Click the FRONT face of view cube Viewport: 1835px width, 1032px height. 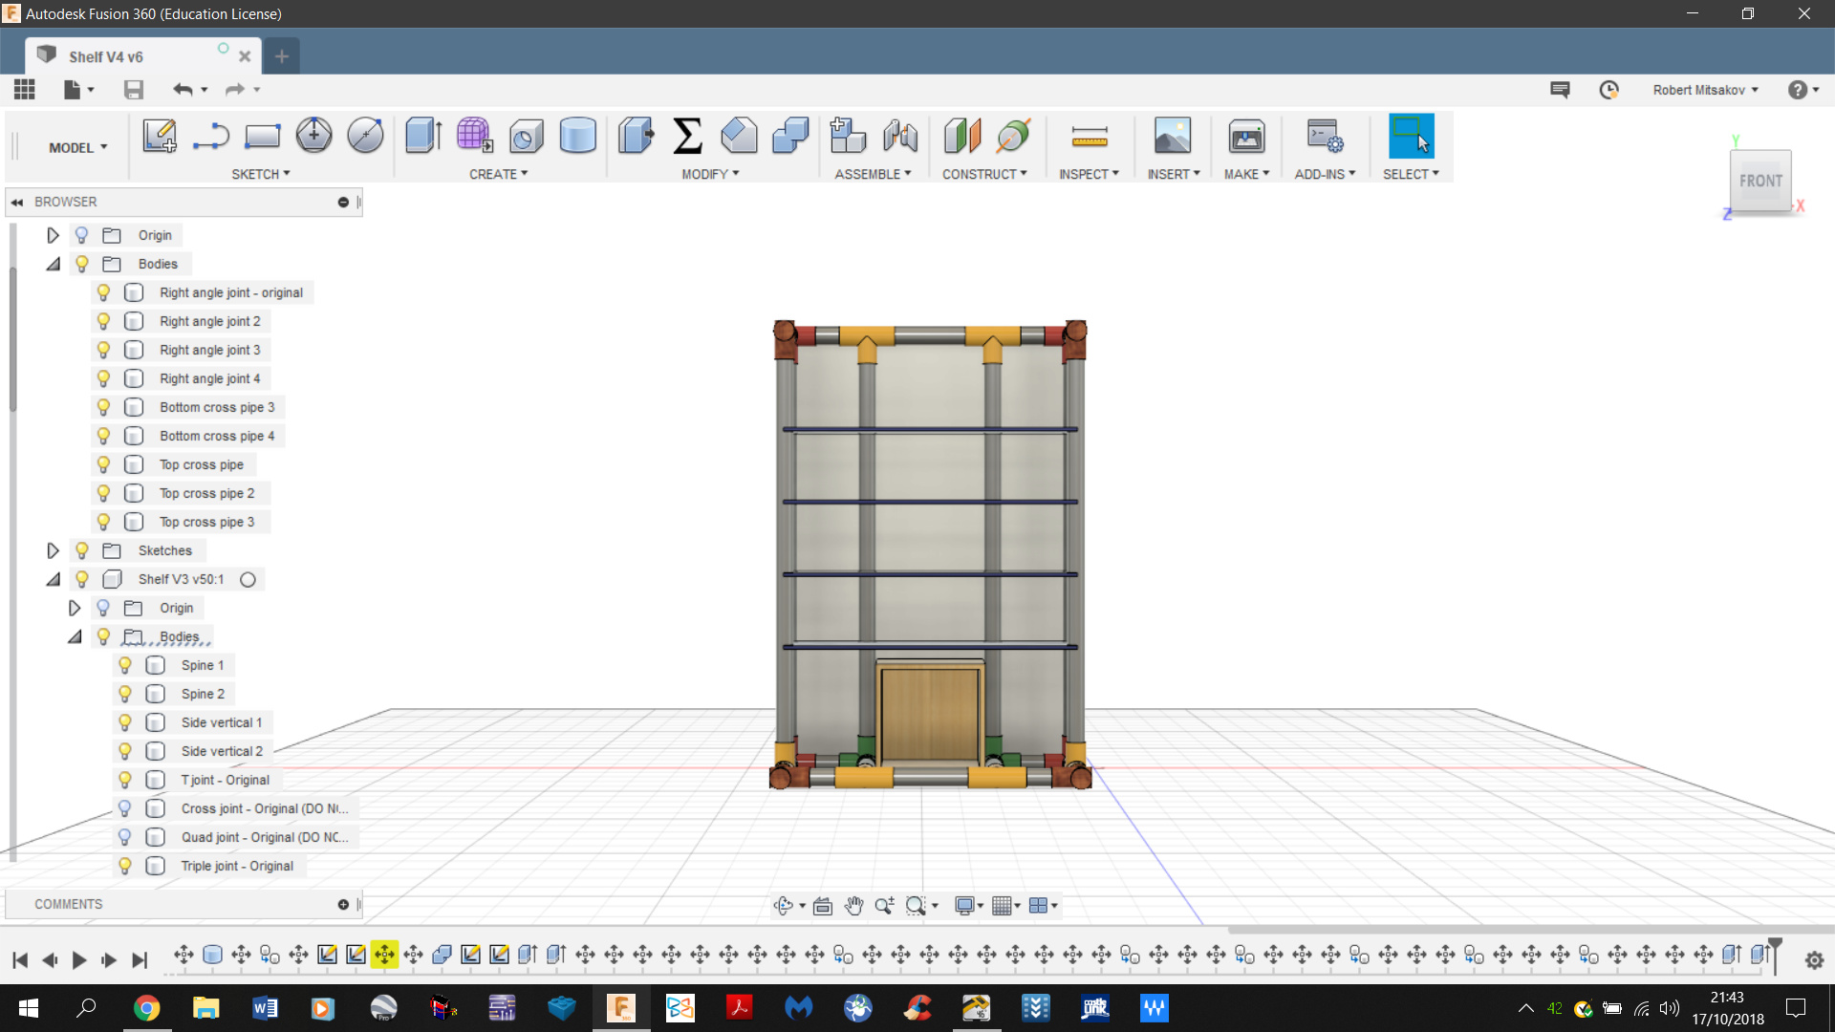1760,181
